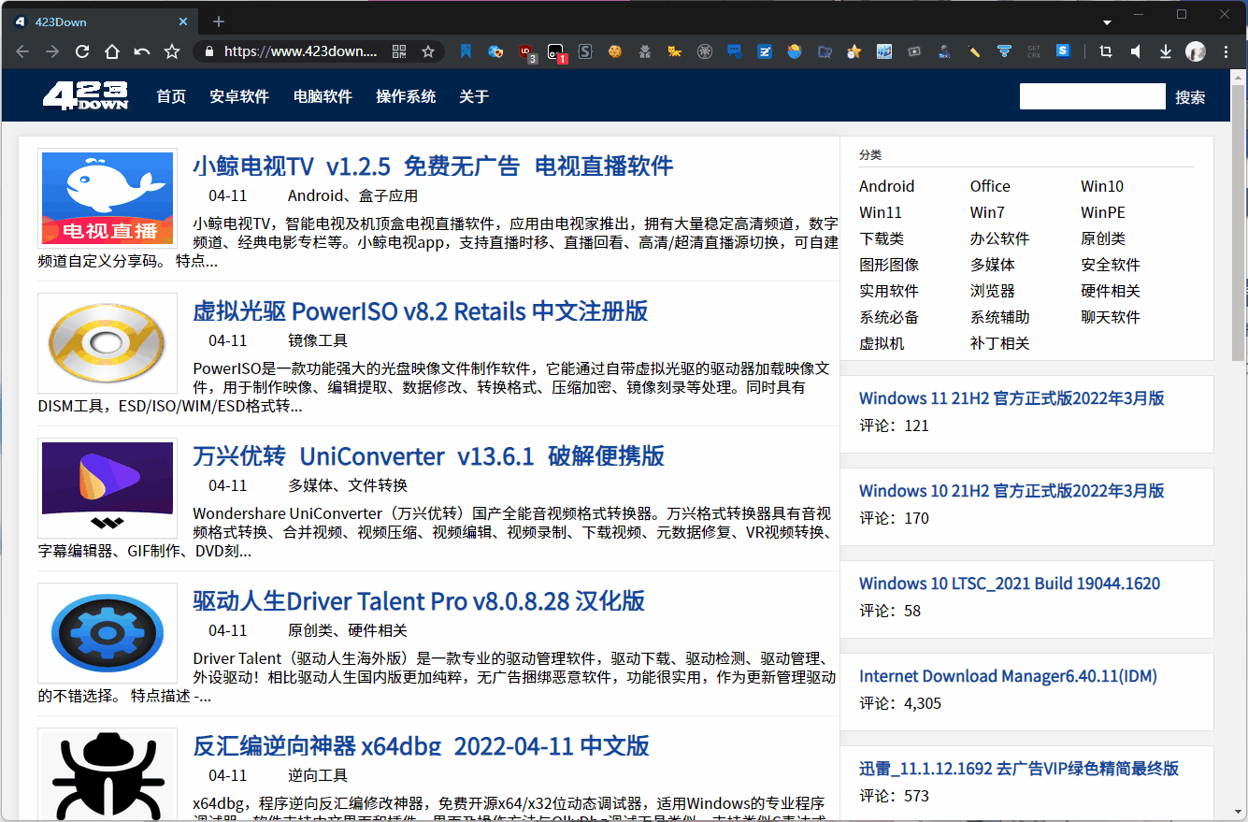This screenshot has height=822, width=1248.
Task: Select the Office category
Action: [990, 186]
